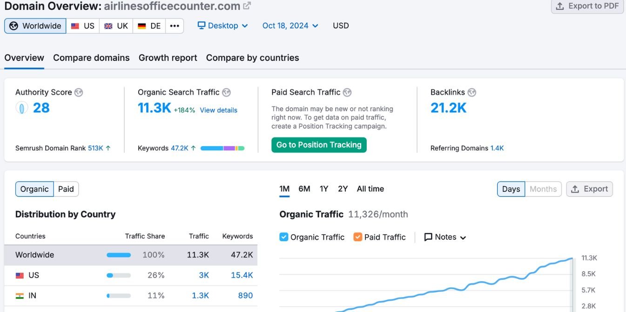Select the DE database button
Image resolution: width=626 pixels, height=312 pixels.
tap(149, 26)
